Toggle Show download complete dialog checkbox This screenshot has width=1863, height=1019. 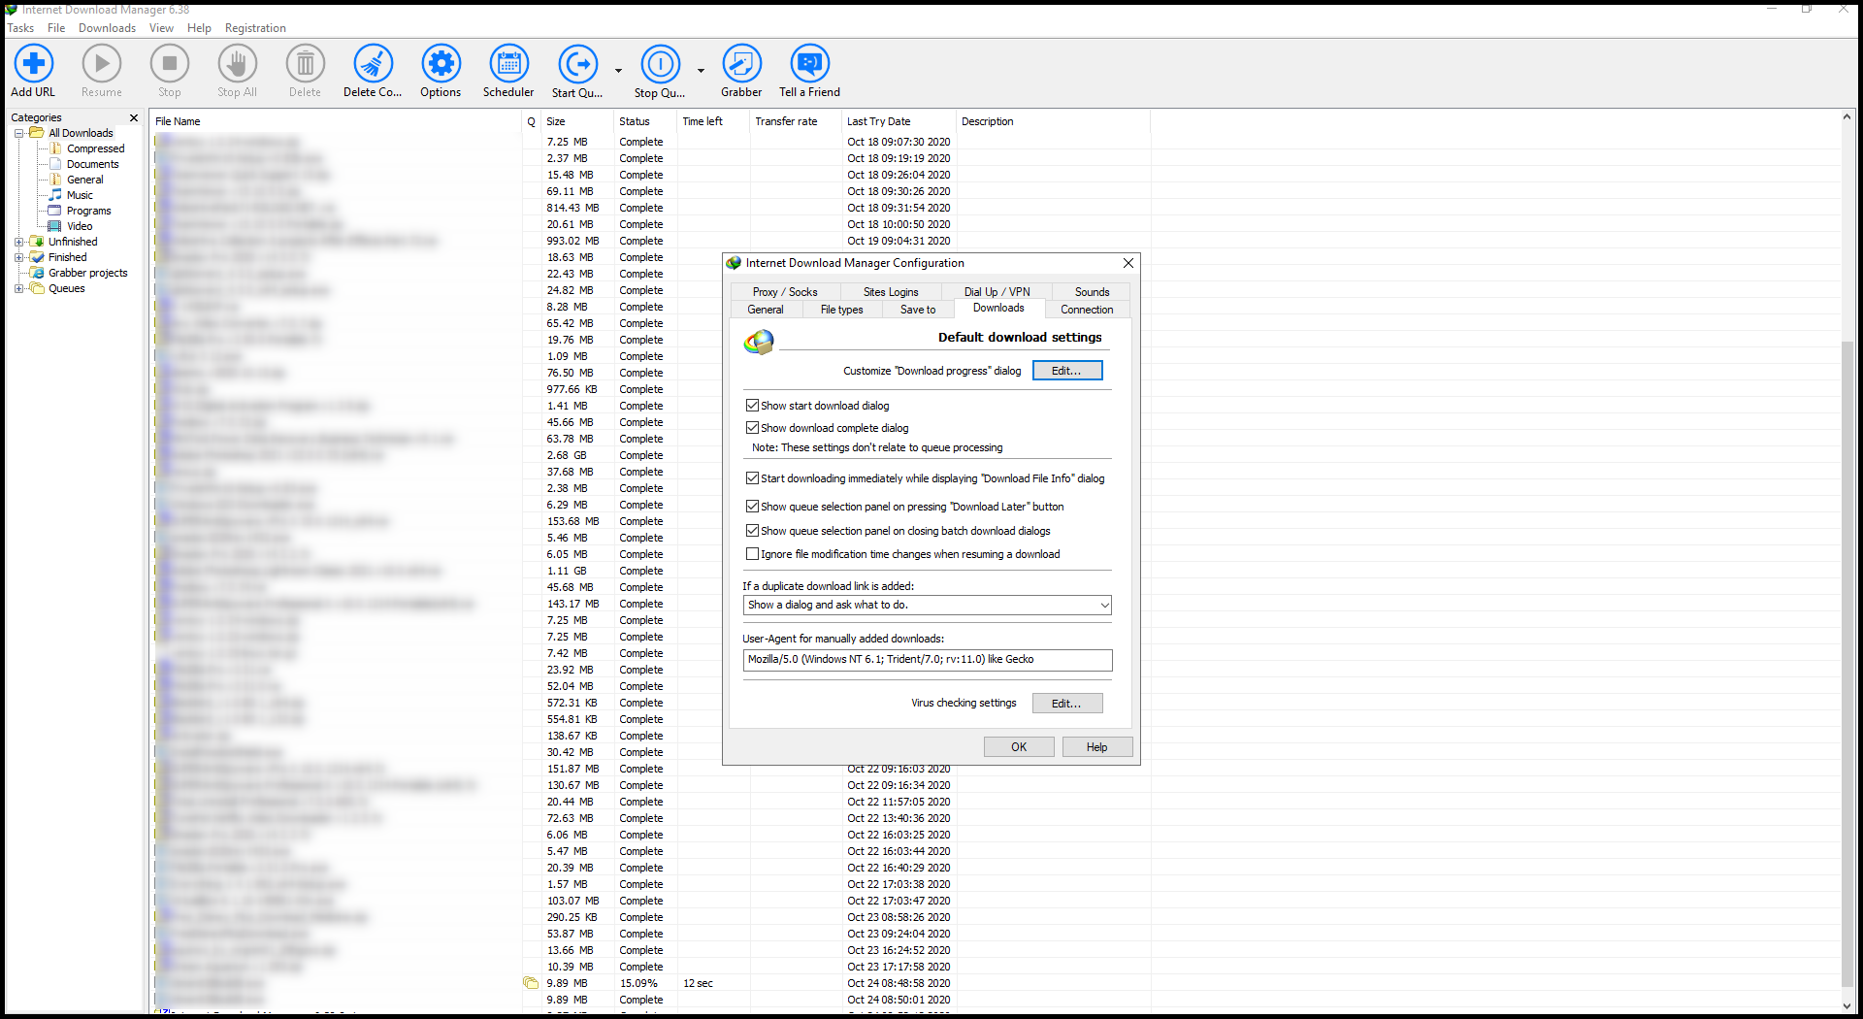[x=751, y=427]
